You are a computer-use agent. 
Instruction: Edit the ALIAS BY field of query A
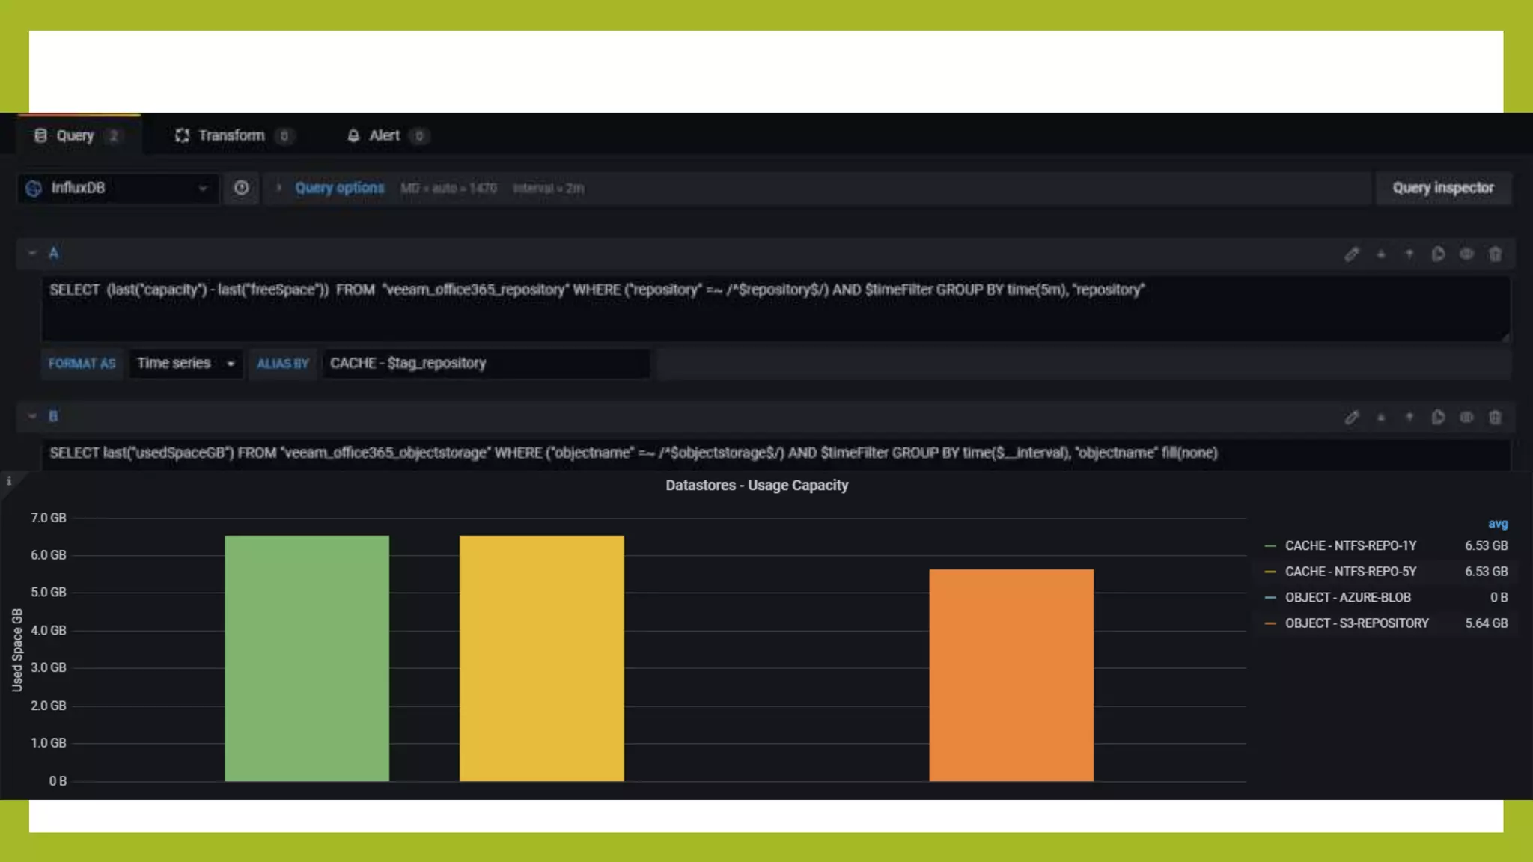(x=486, y=364)
